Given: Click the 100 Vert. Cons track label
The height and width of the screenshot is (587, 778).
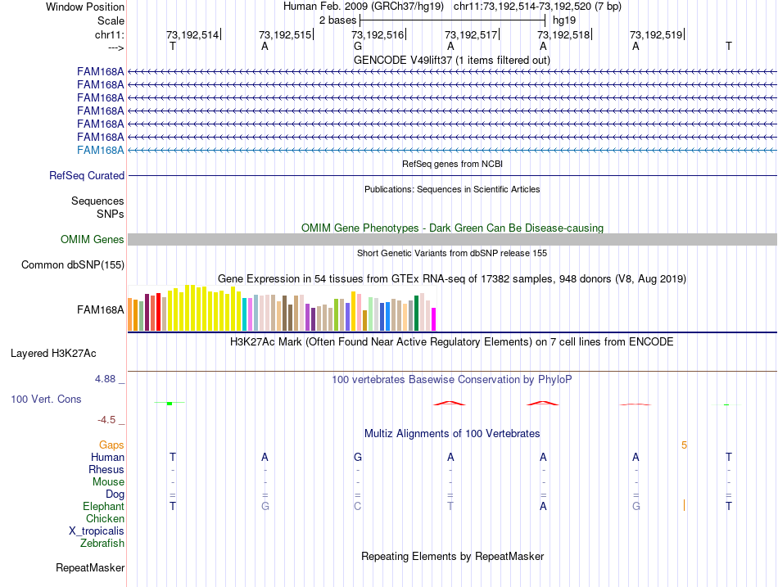Looking at the screenshot, I should pos(46,400).
